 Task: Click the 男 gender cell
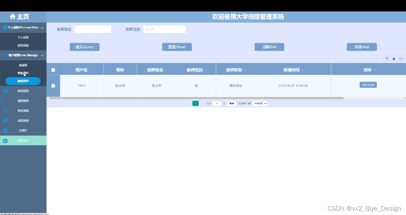point(196,86)
